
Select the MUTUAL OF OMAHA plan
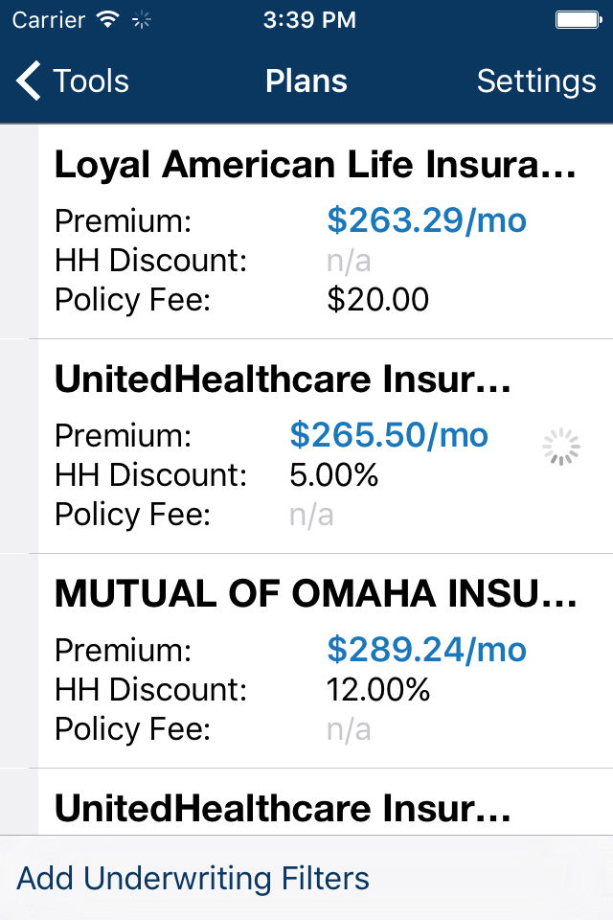click(316, 595)
